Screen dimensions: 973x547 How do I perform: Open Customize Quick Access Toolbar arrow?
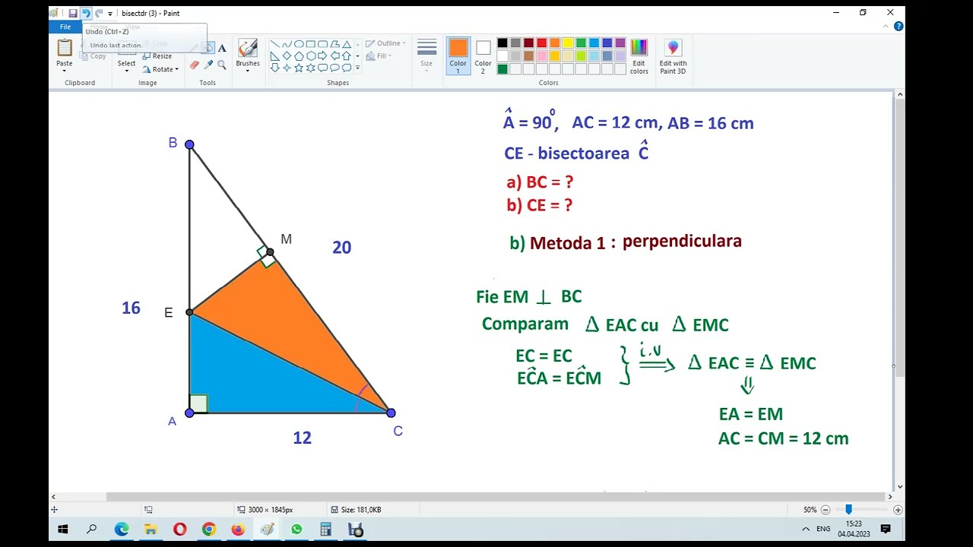coord(110,14)
